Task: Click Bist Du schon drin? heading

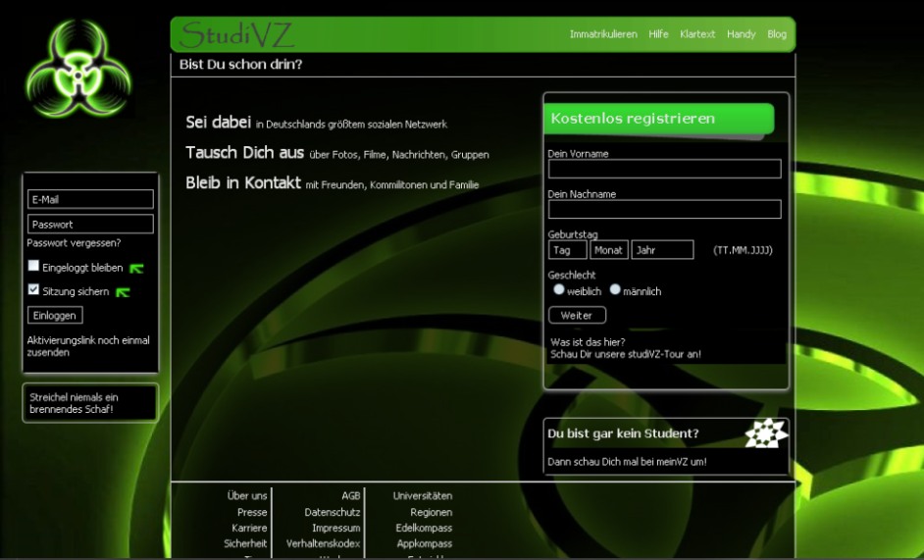Action: point(240,65)
